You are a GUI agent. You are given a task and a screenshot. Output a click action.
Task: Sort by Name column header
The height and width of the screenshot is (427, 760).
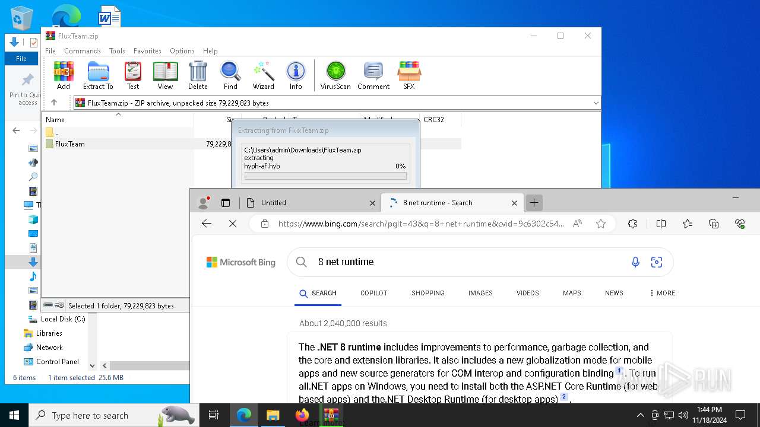[x=119, y=120]
